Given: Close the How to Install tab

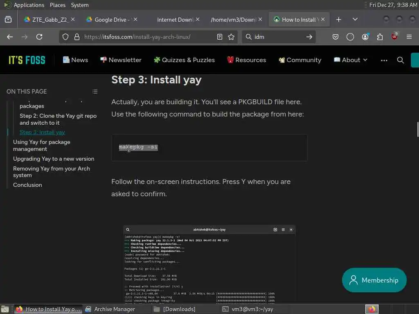Looking at the screenshot, I should coord(323,20).
